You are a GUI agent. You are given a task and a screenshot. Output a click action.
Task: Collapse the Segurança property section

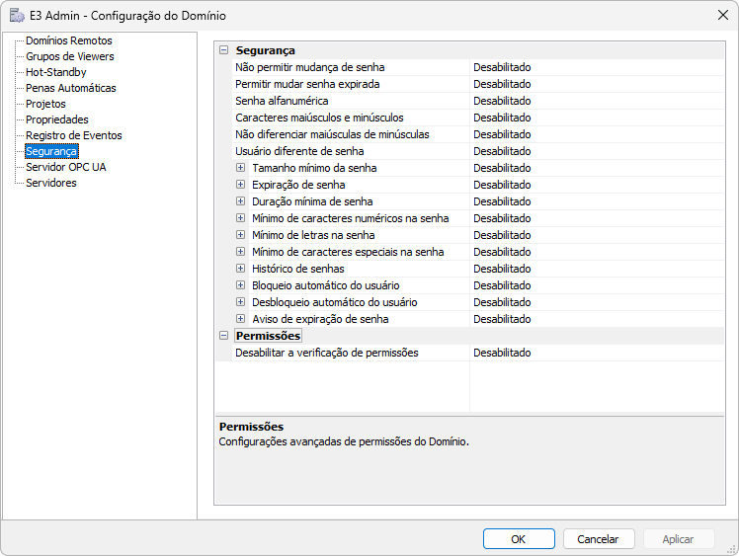pos(223,50)
